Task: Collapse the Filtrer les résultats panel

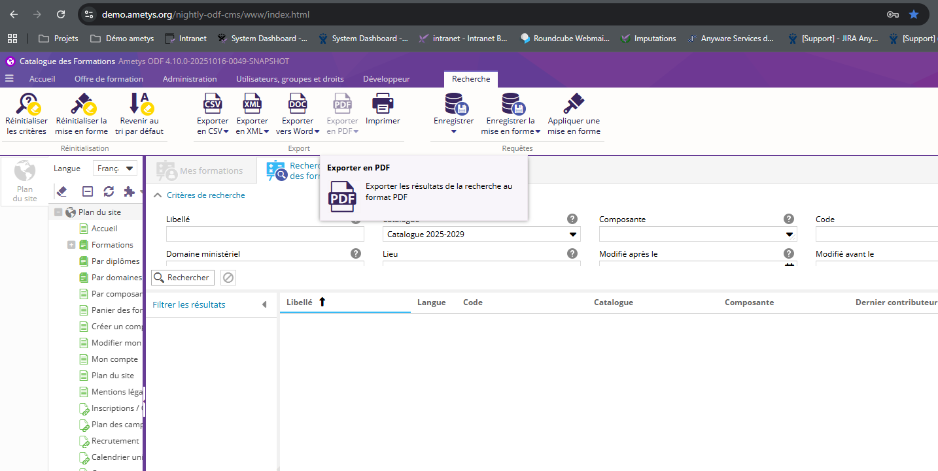Action: 264,304
